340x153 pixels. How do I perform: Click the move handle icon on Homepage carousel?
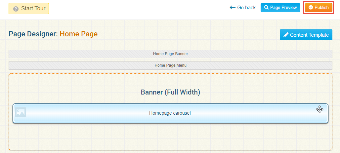click(x=319, y=109)
